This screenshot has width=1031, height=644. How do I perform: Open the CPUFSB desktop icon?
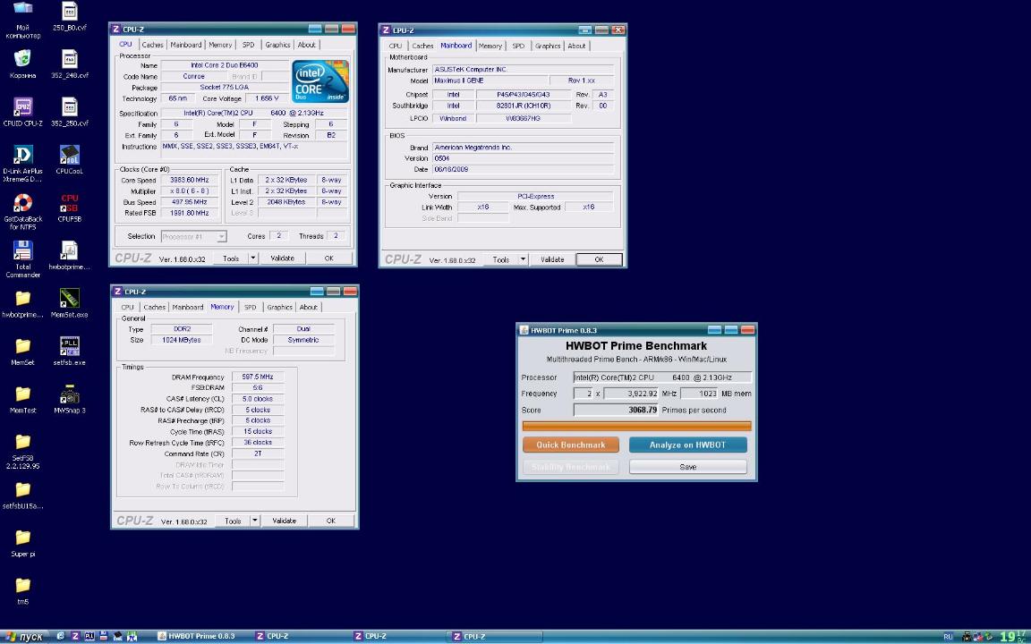coord(69,207)
